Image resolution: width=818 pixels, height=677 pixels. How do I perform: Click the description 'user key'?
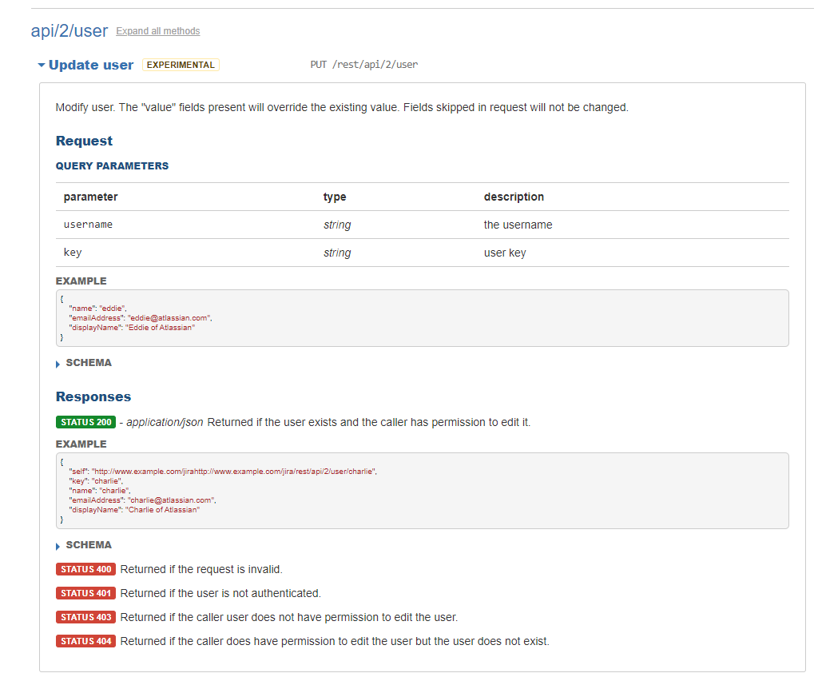click(505, 253)
